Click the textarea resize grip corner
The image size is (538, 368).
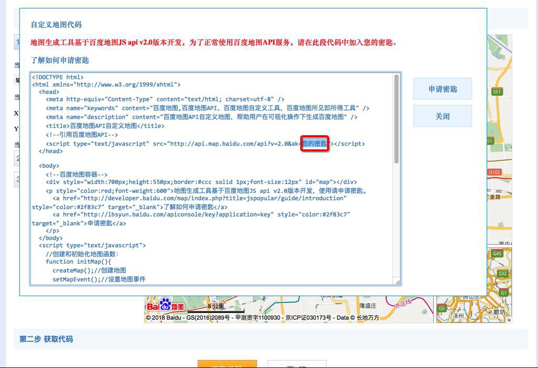[397, 282]
